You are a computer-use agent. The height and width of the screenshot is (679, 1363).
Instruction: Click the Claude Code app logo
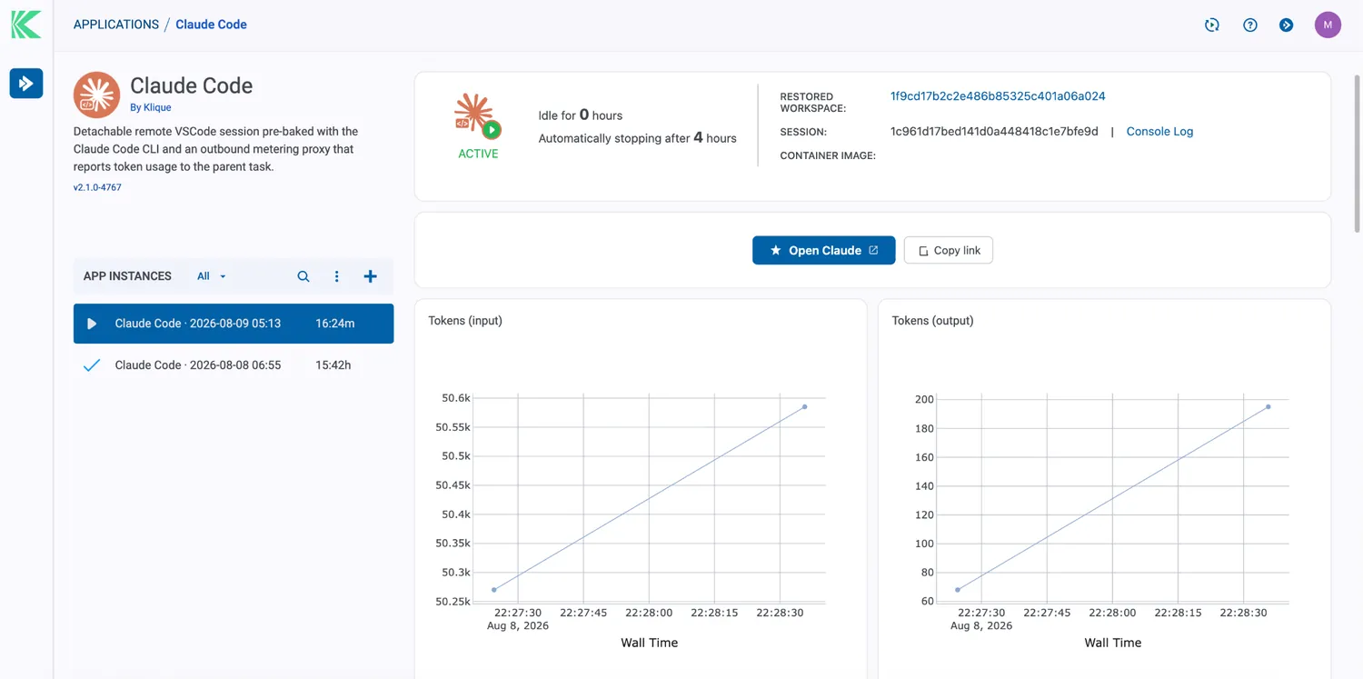(96, 95)
